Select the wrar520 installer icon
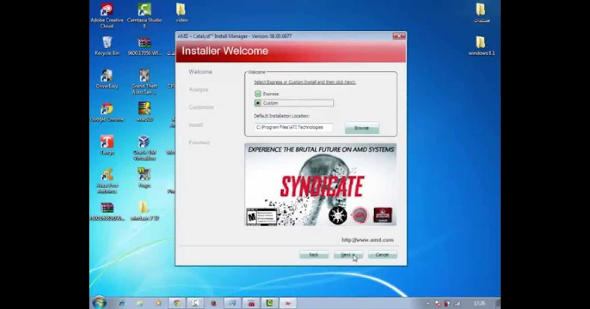Screen dimensions: 590x309 click(x=144, y=112)
